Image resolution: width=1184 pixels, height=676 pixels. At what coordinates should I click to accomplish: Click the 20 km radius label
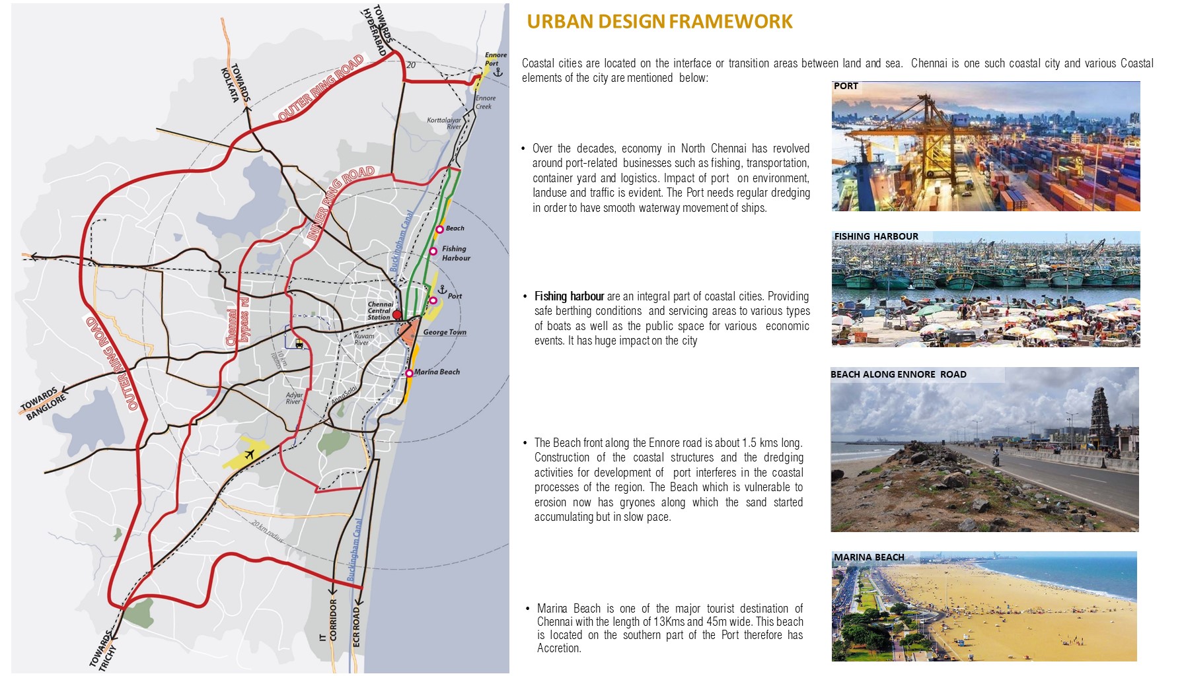(x=267, y=531)
